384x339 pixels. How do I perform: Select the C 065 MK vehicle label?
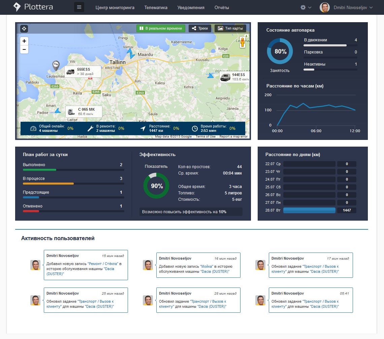click(84, 112)
